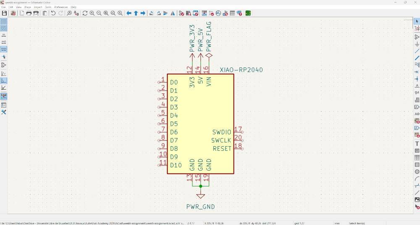Switch units to inches
Viewport: 420px width, 225px height.
pos(4,35)
